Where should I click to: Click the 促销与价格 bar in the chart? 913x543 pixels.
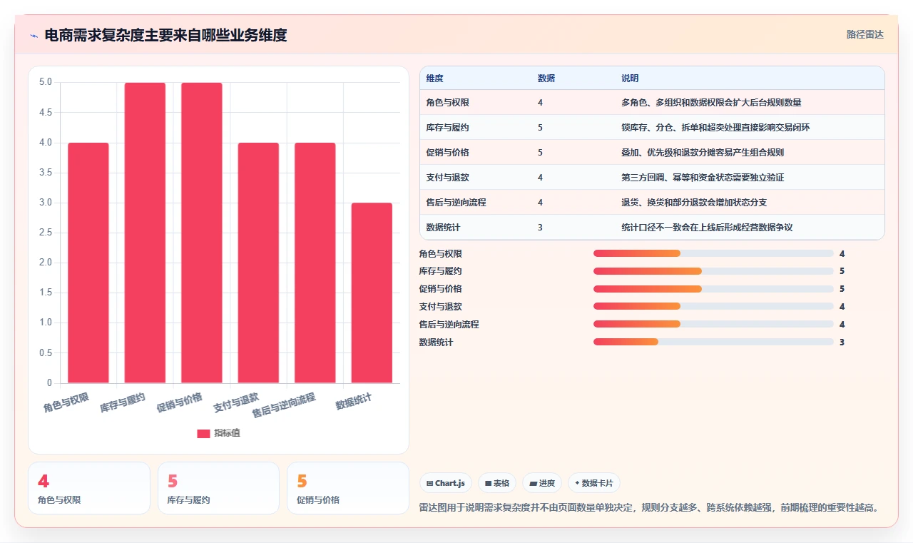click(202, 233)
